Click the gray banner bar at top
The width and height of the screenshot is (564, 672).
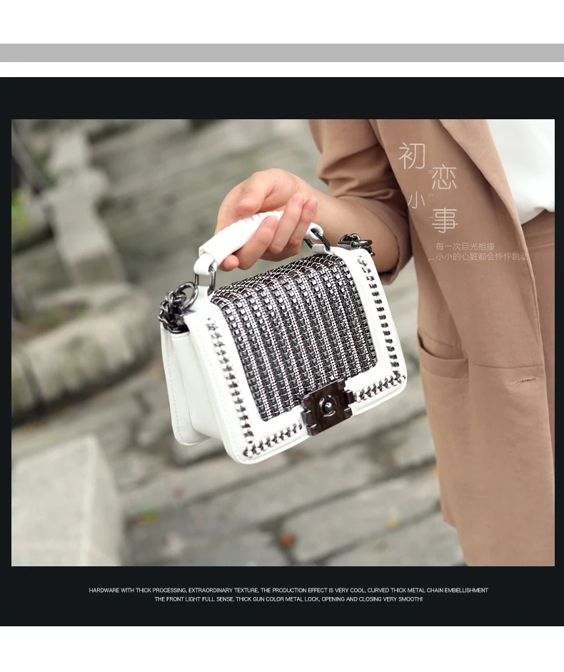tap(282, 53)
